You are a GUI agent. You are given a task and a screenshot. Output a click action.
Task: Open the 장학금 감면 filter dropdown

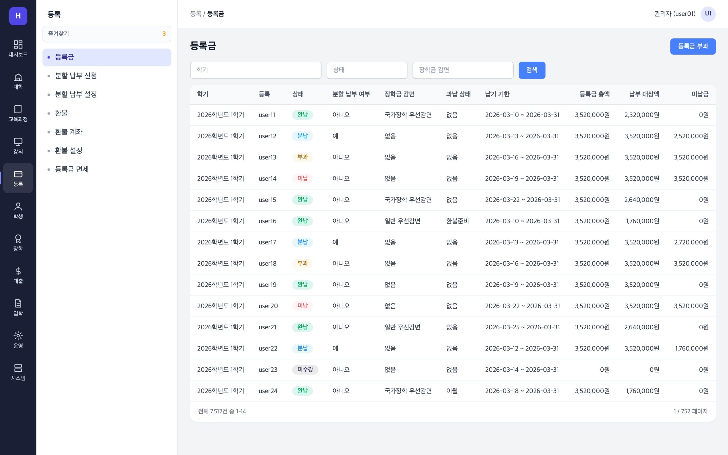[463, 70]
